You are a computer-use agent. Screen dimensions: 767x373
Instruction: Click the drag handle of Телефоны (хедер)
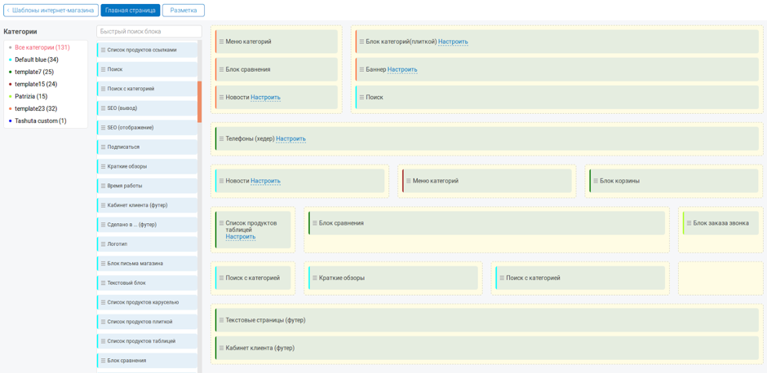(x=221, y=139)
